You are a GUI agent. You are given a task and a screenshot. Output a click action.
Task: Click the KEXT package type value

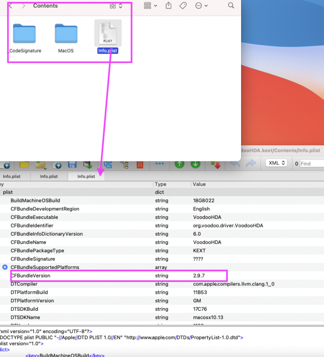(x=199, y=251)
